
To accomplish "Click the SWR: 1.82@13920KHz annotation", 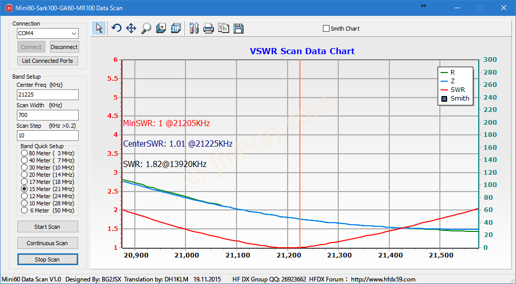I will 165,164.
